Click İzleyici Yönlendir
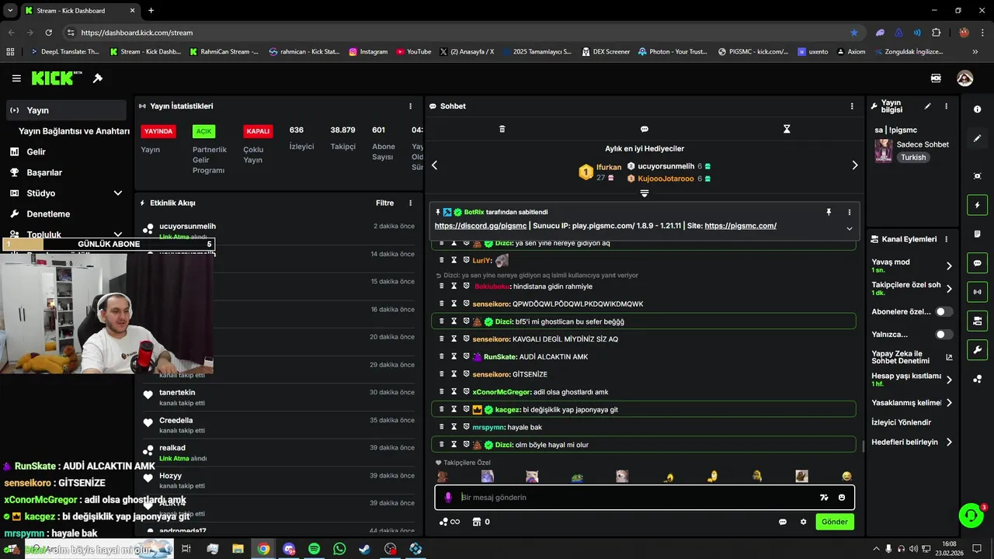Viewport: 994px width, 559px height. point(902,422)
